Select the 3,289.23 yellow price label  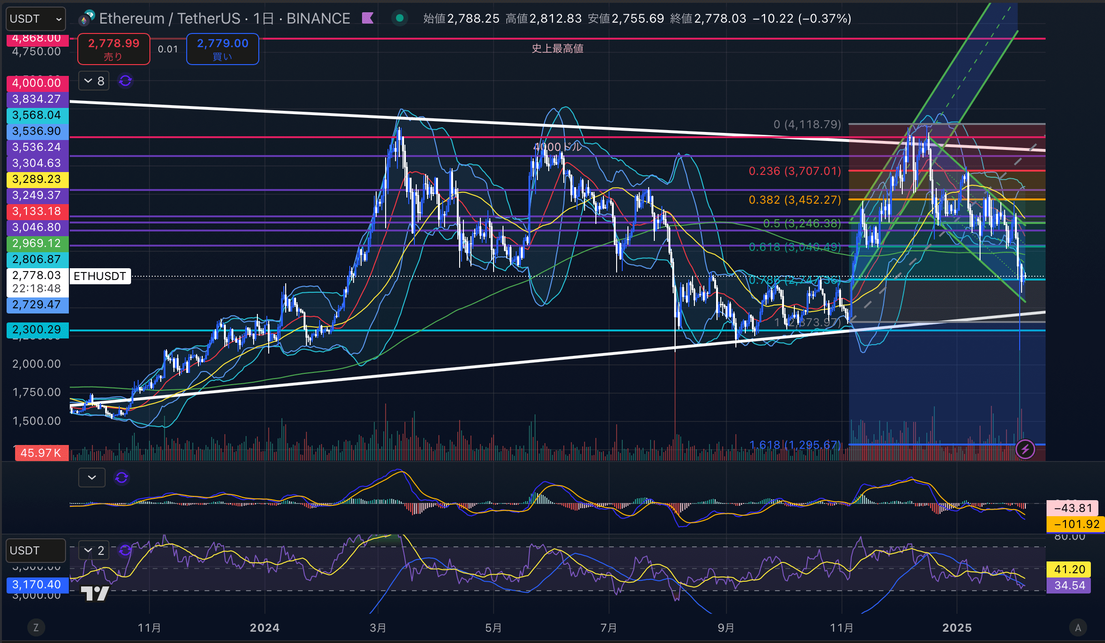click(37, 179)
